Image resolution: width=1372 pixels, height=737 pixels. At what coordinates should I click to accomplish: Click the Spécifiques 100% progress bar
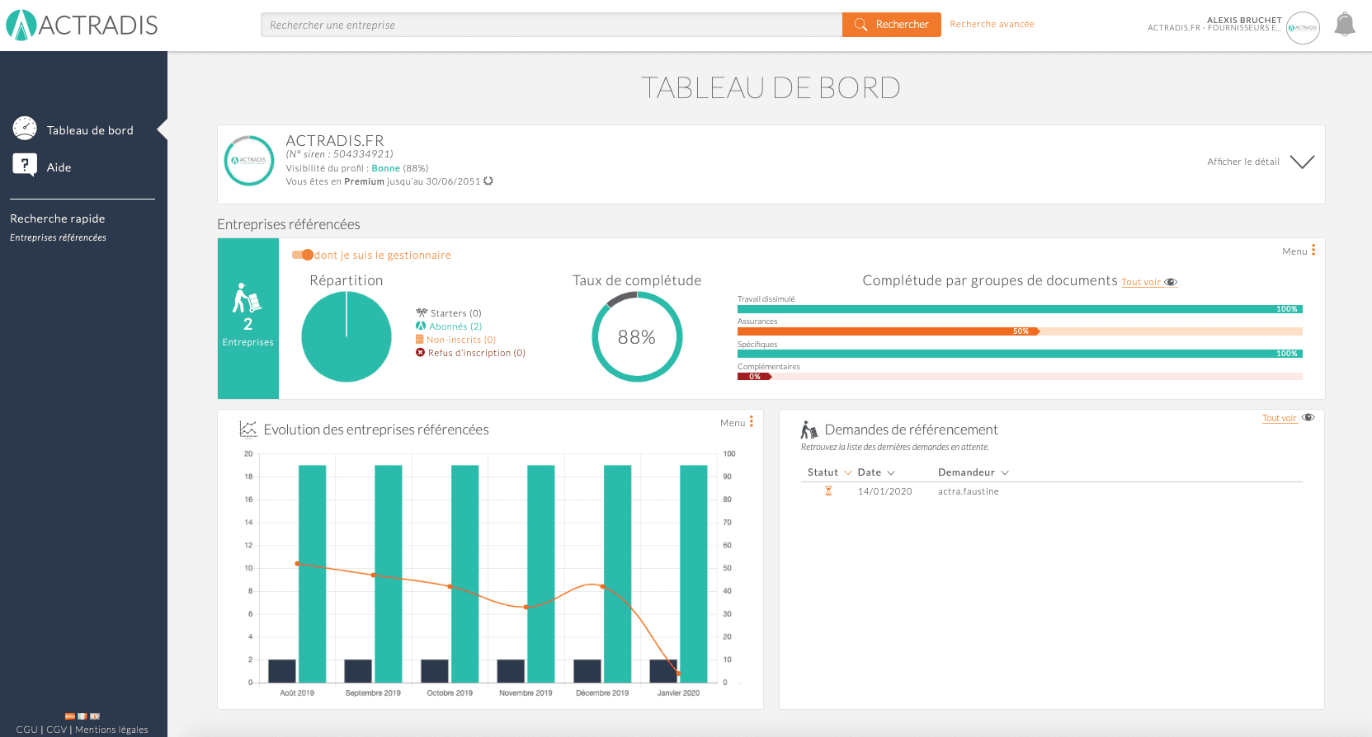pos(1020,354)
